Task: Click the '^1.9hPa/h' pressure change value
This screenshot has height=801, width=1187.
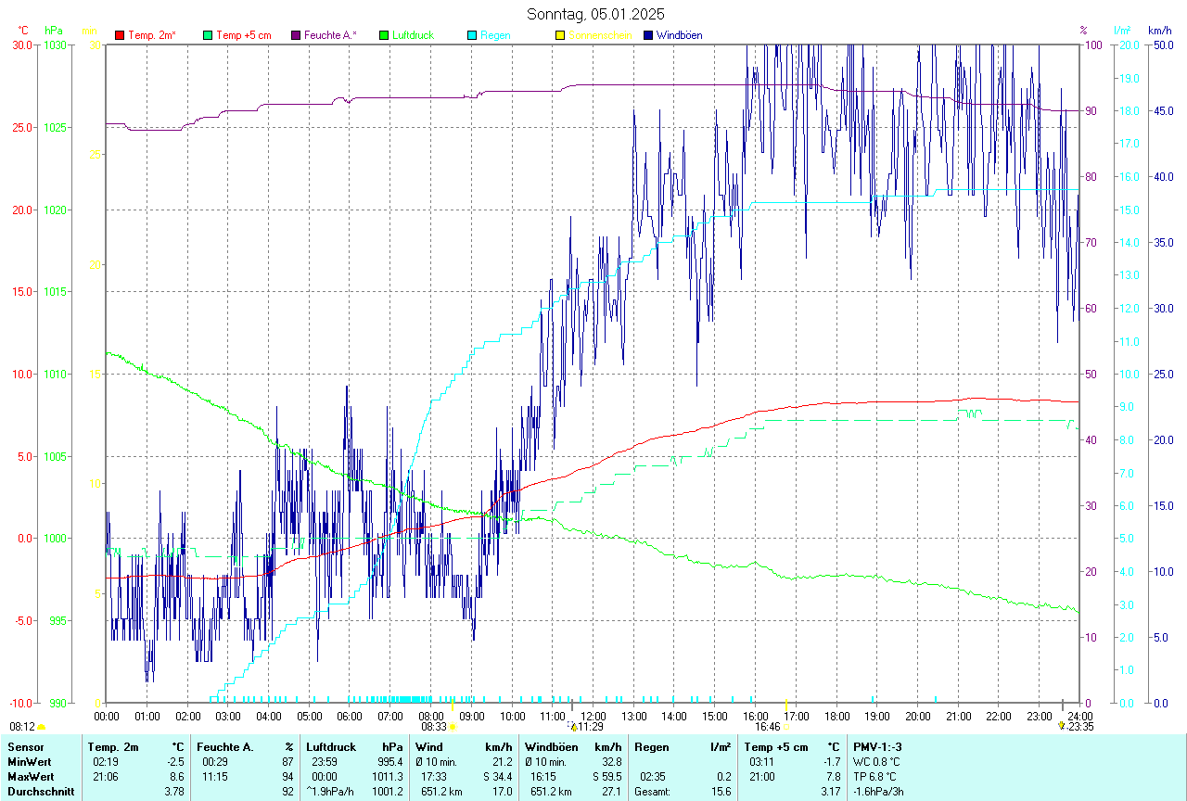Action: tap(331, 792)
